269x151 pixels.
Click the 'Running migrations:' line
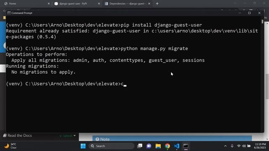click(x=32, y=66)
